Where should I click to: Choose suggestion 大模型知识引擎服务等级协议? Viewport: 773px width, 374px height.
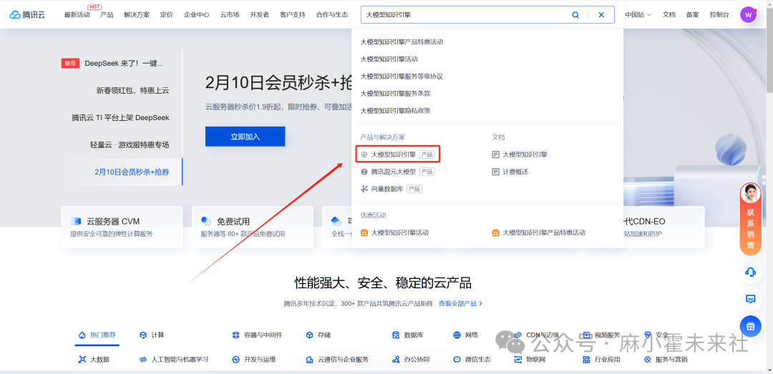[x=402, y=77]
